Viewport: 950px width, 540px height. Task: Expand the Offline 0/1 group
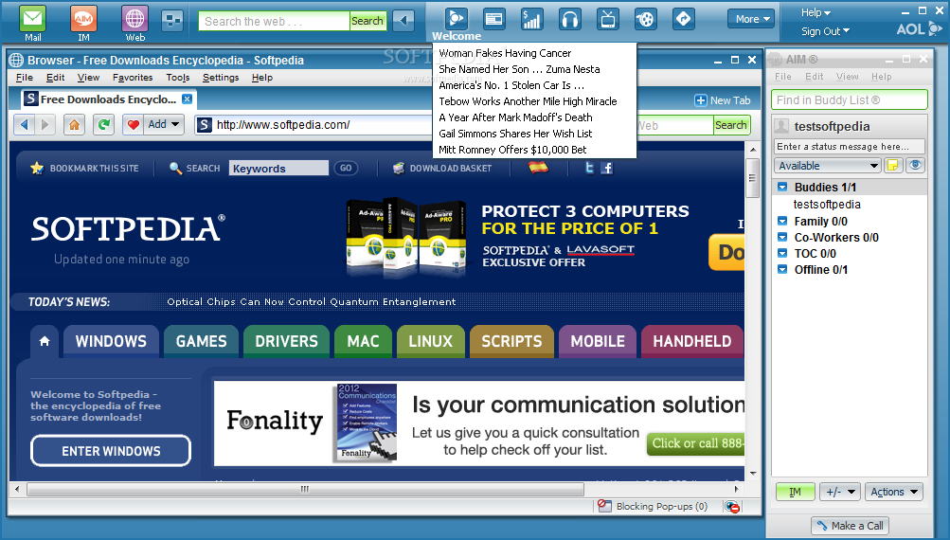[782, 269]
